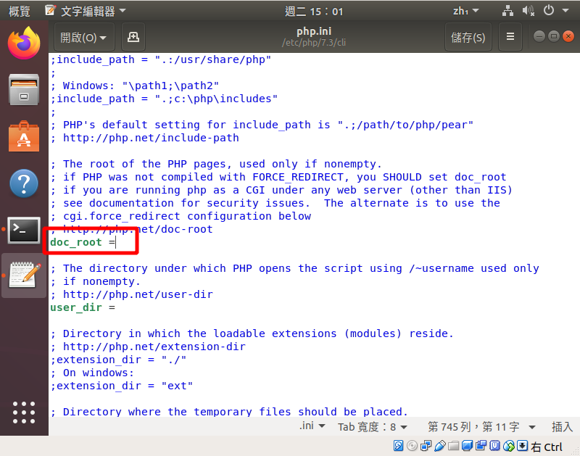Click the http://php.net/user-dir text
This screenshot has height=456, width=580.
pyautogui.click(x=138, y=294)
